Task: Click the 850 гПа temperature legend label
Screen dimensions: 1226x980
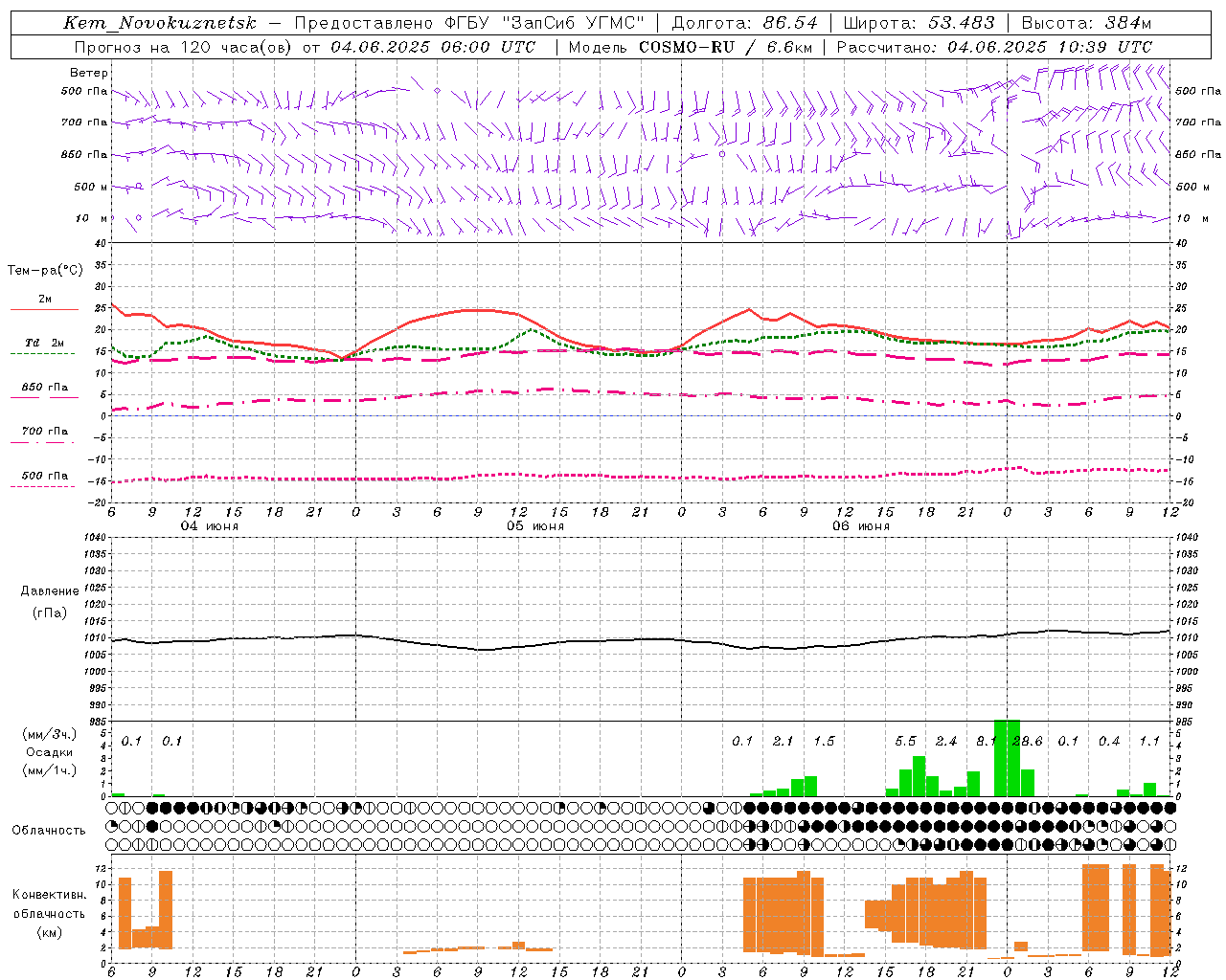Action: pyautogui.click(x=45, y=388)
